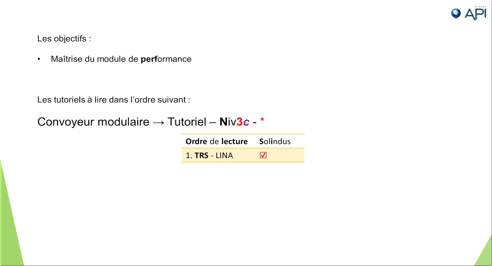Open the 1. TRS - LINA tutorial entry
The width and height of the screenshot is (492, 266).
click(x=209, y=156)
